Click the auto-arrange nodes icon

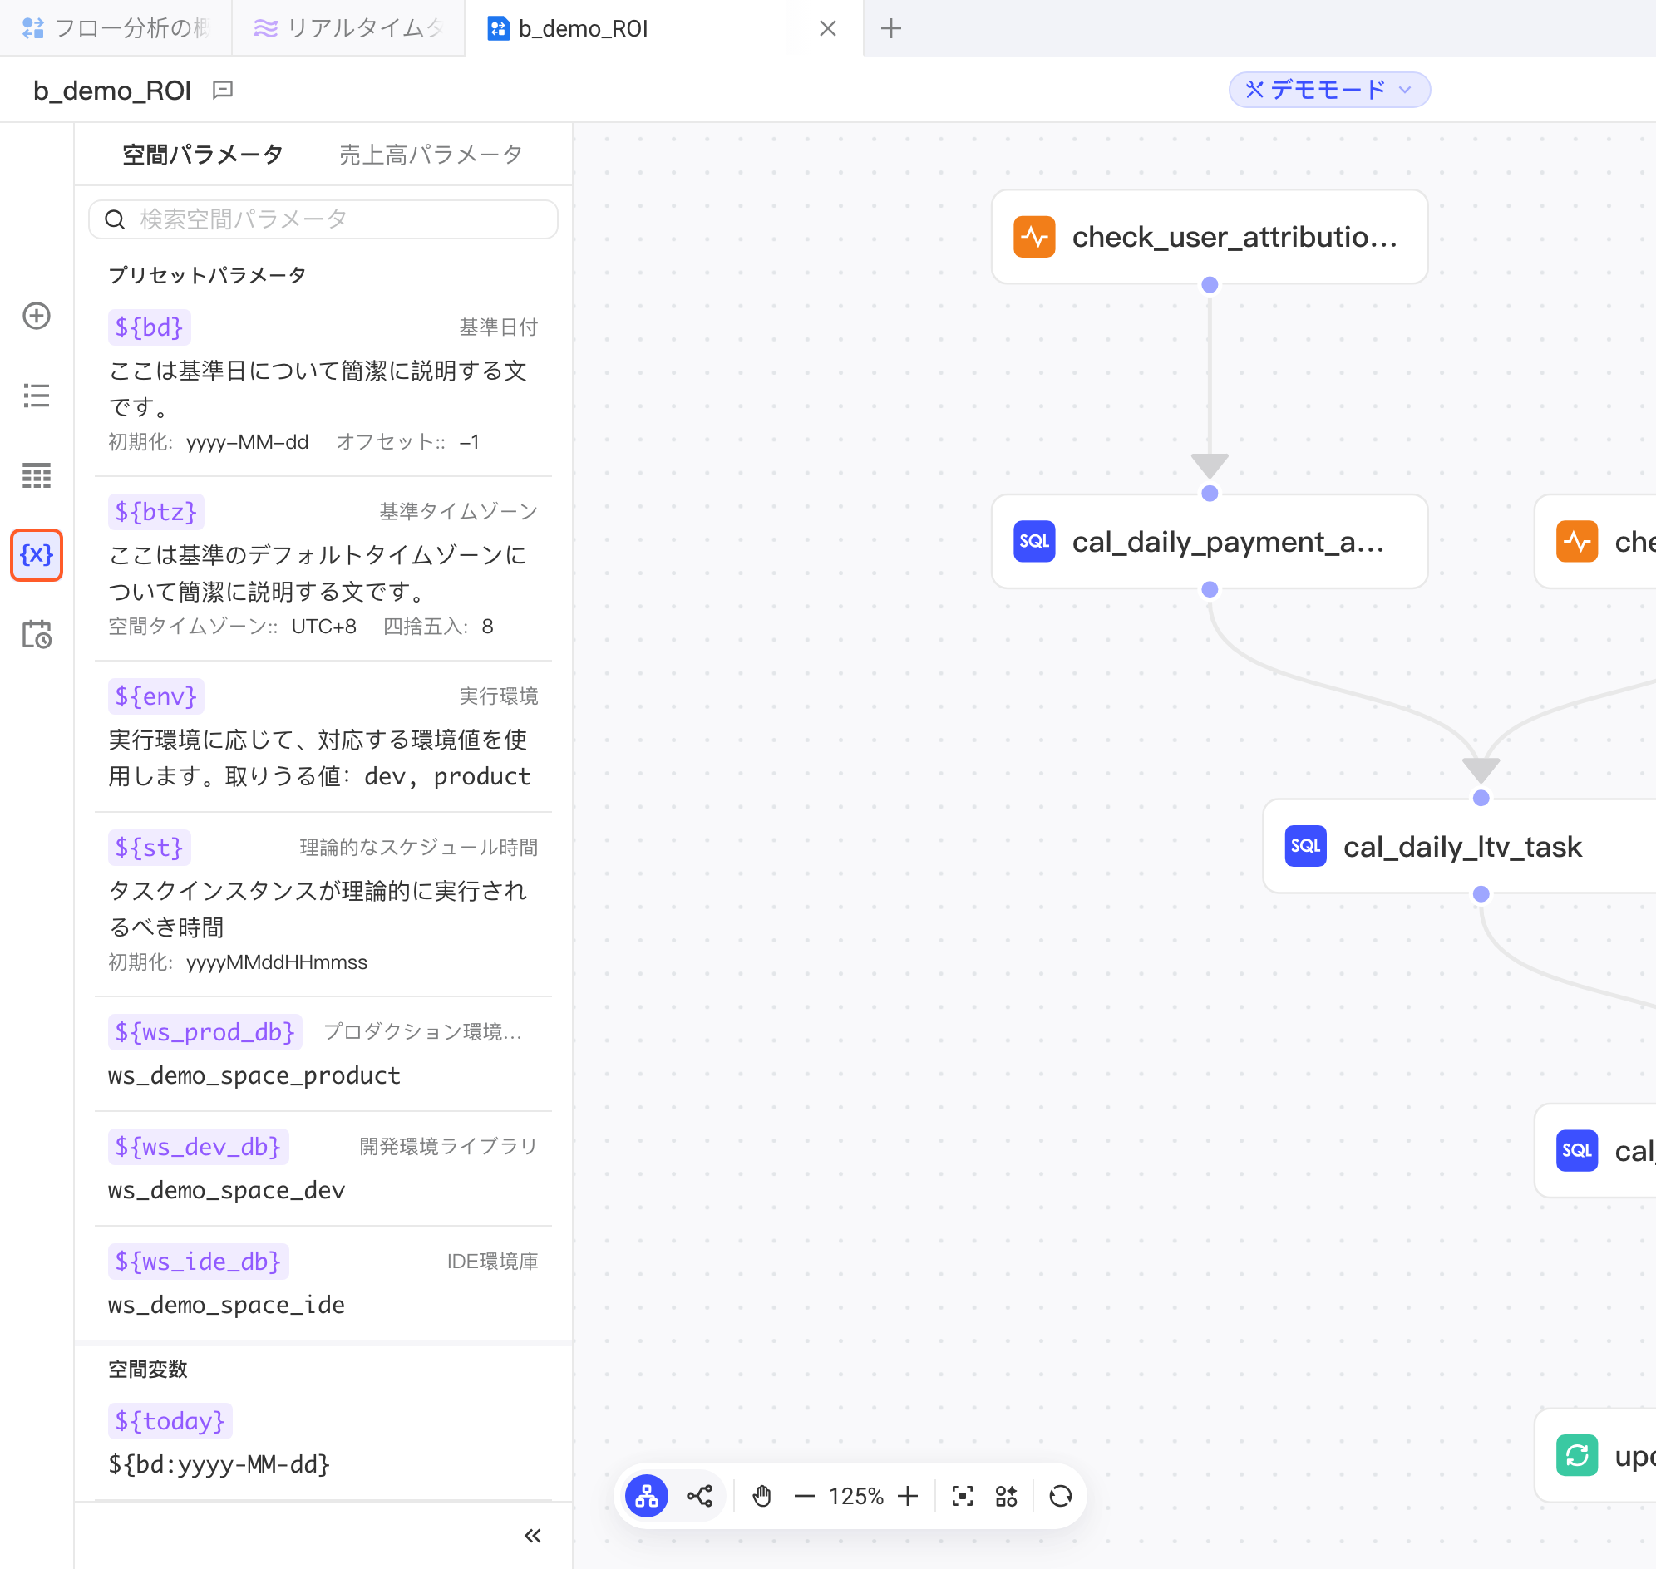[x=1007, y=1495]
